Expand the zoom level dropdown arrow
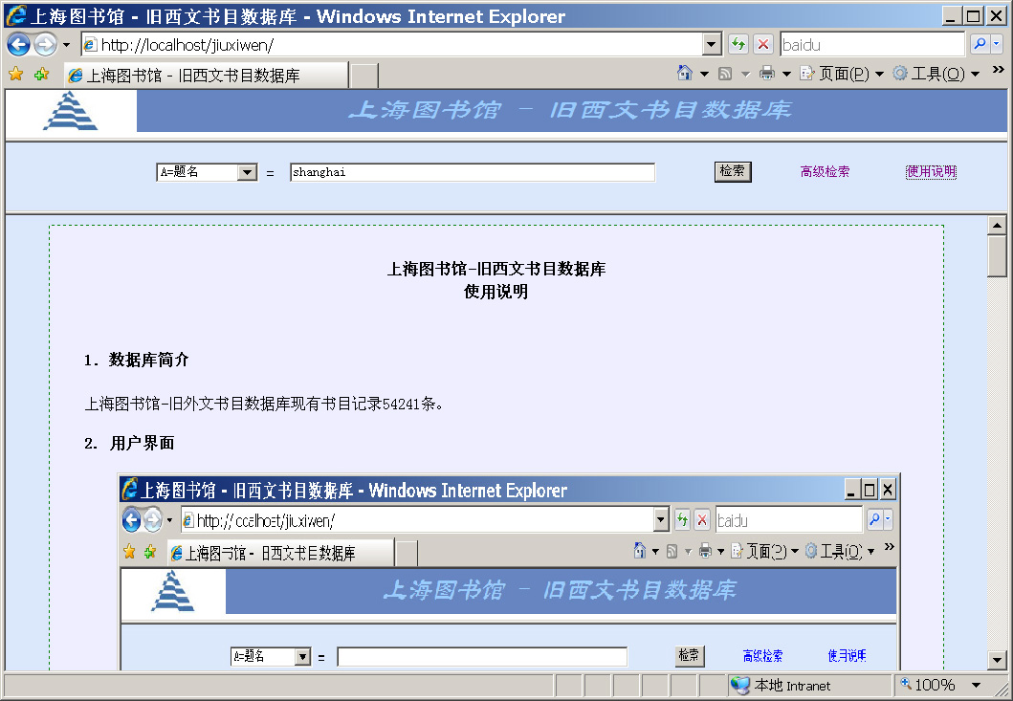 pos(976,685)
